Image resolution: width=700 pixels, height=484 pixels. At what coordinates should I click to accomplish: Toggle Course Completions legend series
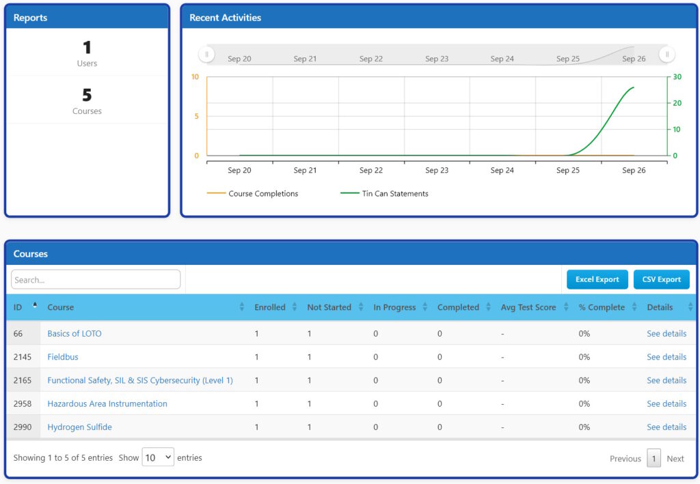coord(252,194)
